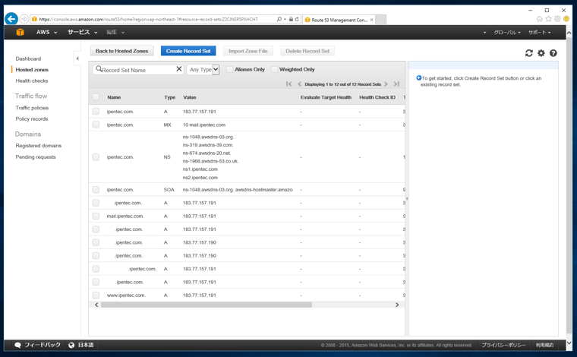Click Import Zone File button
The image size is (577, 357).
coord(248,51)
